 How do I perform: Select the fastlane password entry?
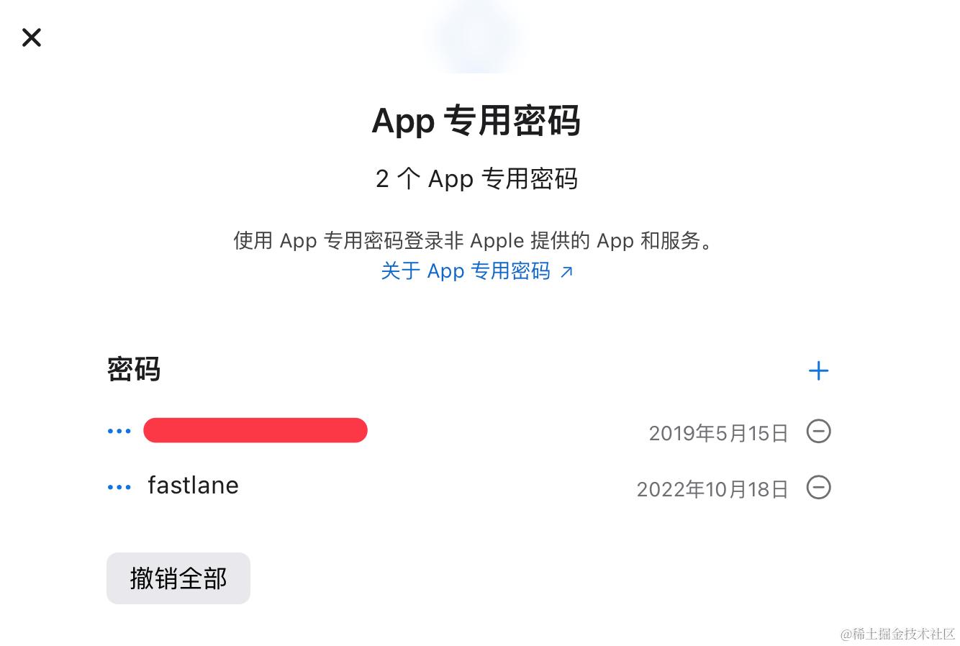pyautogui.click(x=193, y=486)
